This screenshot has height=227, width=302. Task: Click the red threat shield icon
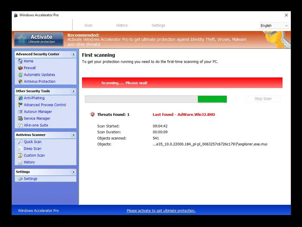(x=93, y=114)
